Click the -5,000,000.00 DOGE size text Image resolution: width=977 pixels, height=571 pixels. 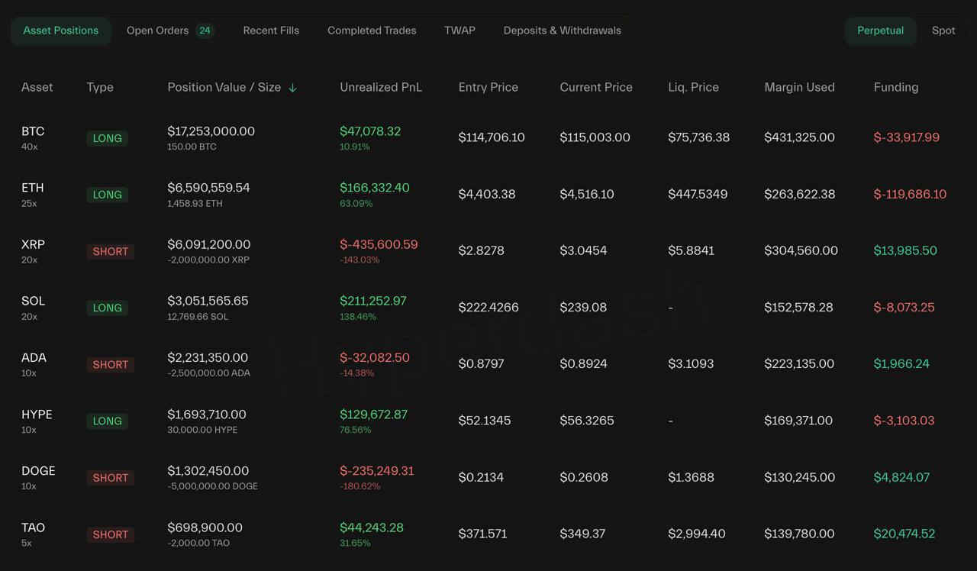point(212,486)
